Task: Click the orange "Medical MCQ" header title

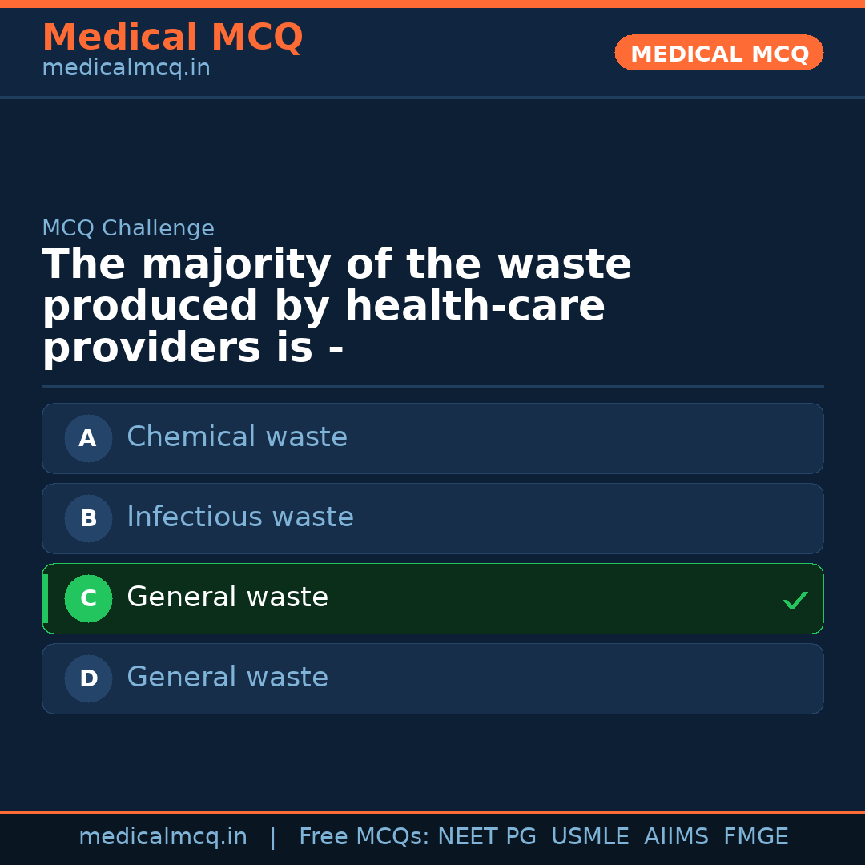Action: 172,38
